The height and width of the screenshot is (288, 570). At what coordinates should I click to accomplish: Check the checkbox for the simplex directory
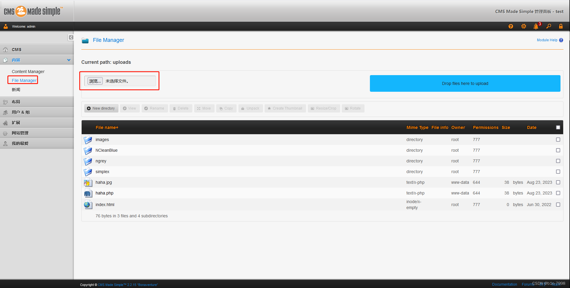coord(558,172)
